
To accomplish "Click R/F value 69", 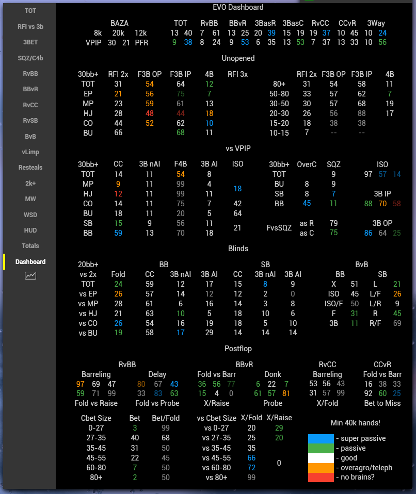I will point(397,323).
